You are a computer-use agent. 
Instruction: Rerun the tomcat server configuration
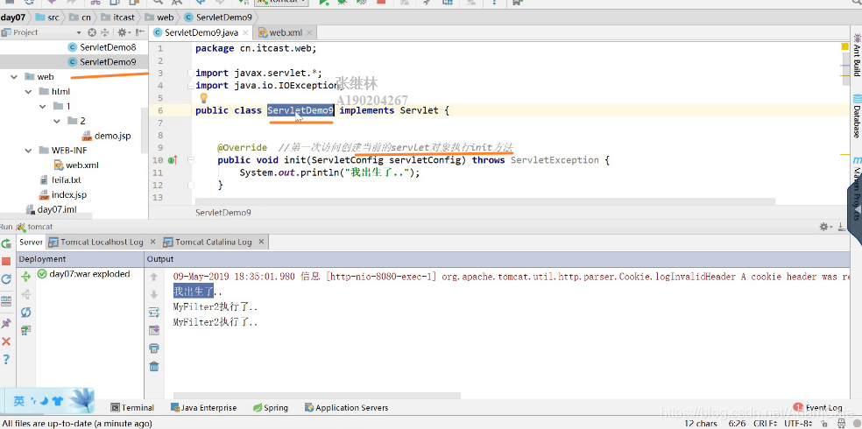pos(6,243)
